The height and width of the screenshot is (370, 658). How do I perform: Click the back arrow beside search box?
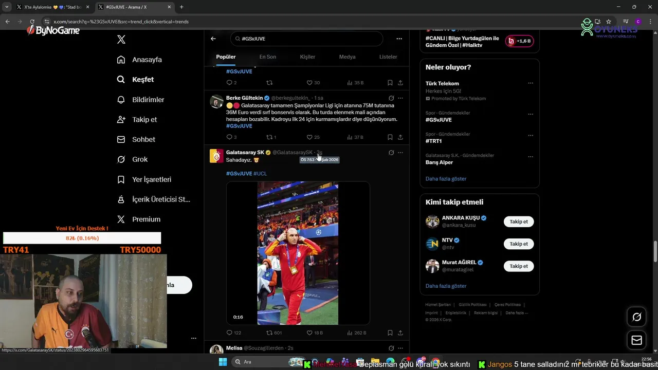click(x=213, y=39)
